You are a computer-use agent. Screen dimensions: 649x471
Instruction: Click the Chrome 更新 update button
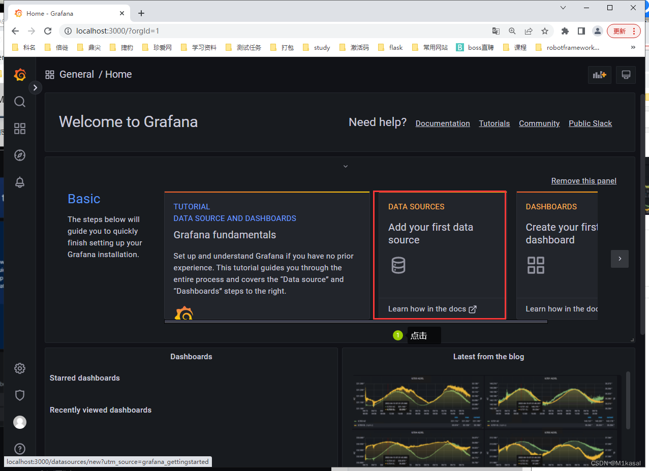[623, 31]
